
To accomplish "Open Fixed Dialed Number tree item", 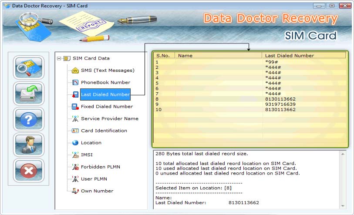I will (x=107, y=107).
